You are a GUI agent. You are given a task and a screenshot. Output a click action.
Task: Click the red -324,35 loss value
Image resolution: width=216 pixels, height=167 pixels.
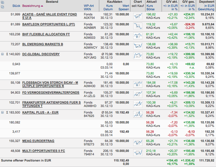point(189,24)
